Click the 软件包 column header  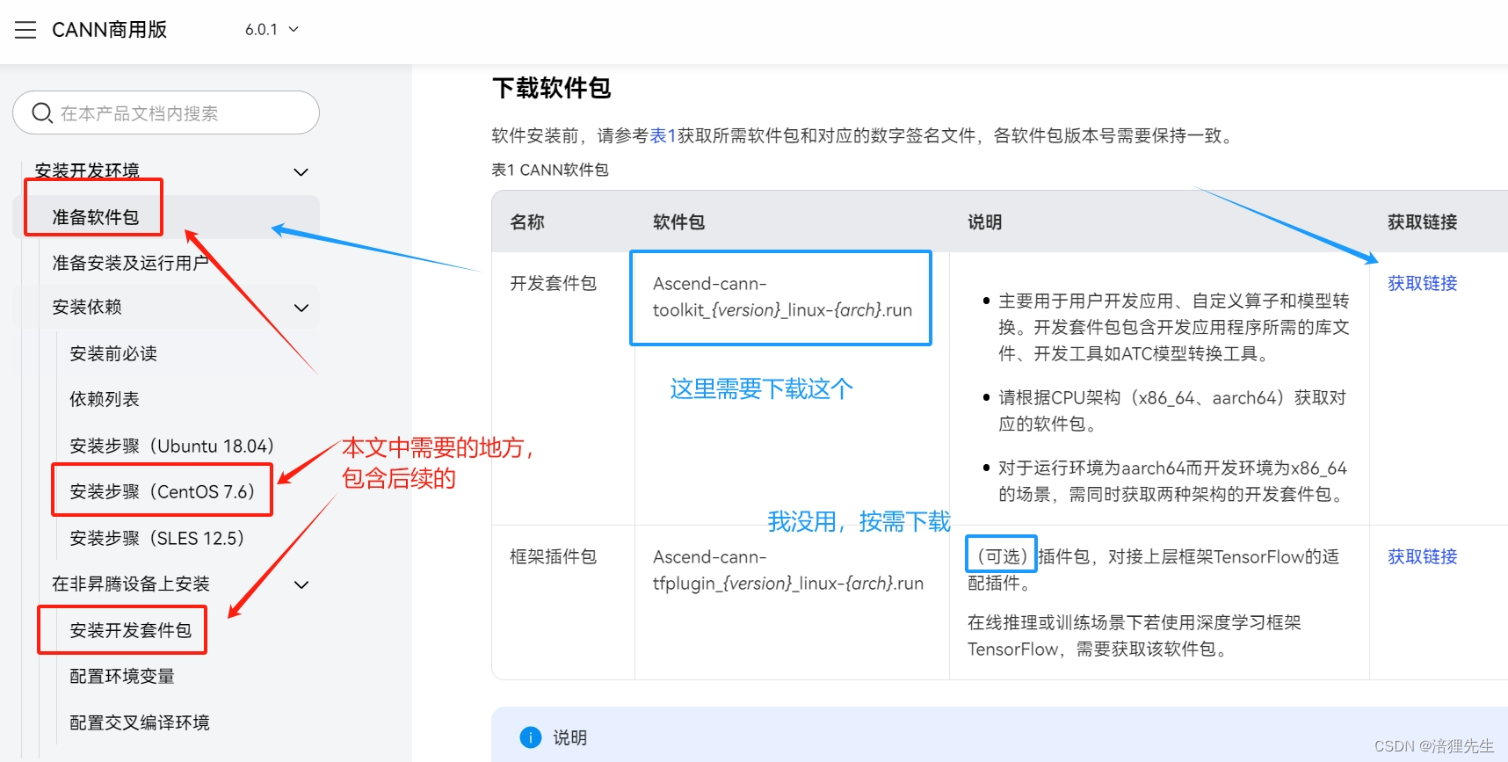pos(678,222)
